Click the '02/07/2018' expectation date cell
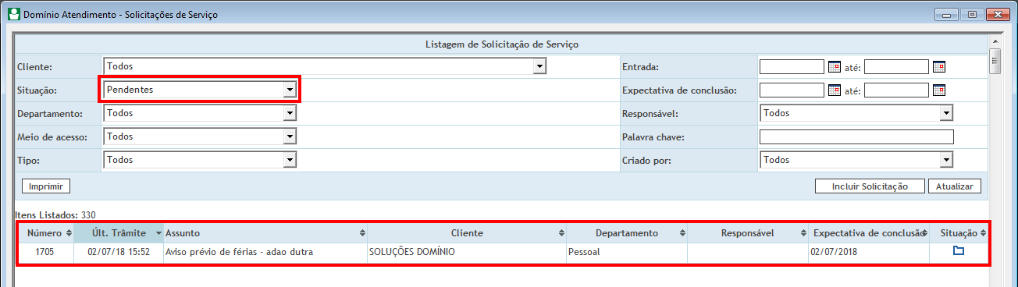The height and width of the screenshot is (287, 1018). 868,252
